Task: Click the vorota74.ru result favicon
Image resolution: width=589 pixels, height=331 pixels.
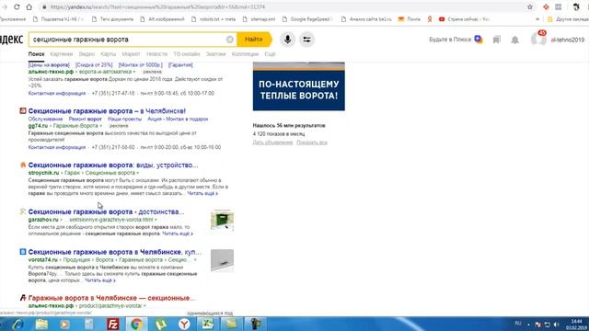Action: (x=23, y=251)
